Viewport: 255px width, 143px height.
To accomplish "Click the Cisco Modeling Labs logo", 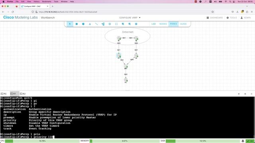I will 20,17.
